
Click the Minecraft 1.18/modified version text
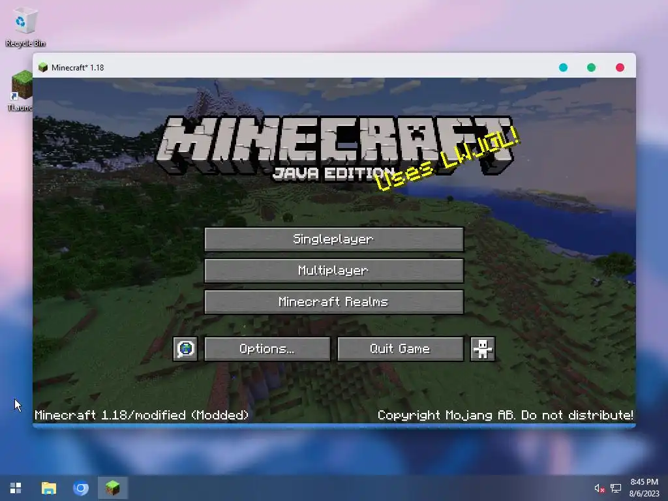click(142, 415)
